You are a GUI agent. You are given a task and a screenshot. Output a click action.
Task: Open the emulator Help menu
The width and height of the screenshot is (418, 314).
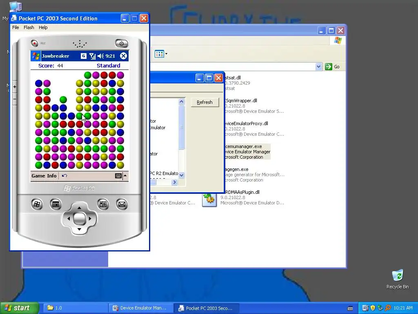pos(43,27)
